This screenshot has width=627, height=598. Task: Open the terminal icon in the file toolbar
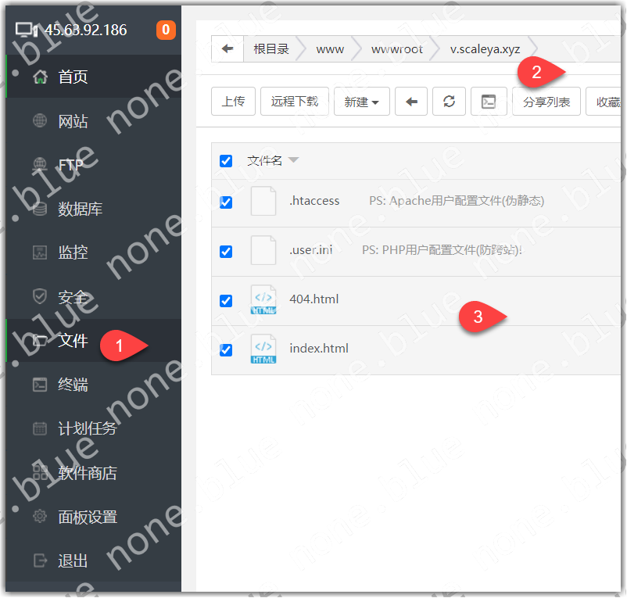click(x=489, y=102)
